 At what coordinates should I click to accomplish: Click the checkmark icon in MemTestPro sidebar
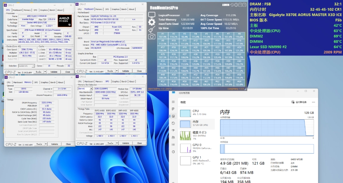pyautogui.click(x=152, y=29)
